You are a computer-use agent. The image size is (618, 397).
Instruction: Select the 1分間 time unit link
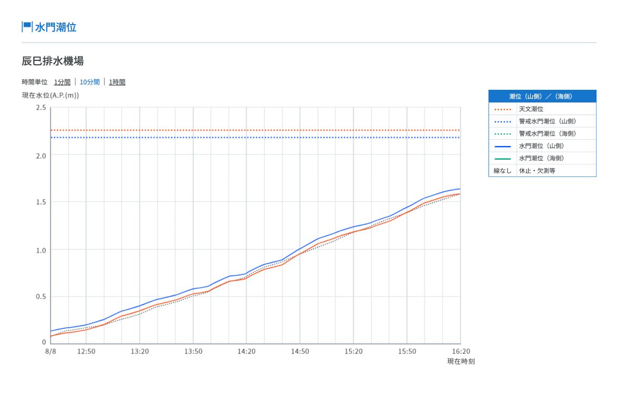click(62, 82)
